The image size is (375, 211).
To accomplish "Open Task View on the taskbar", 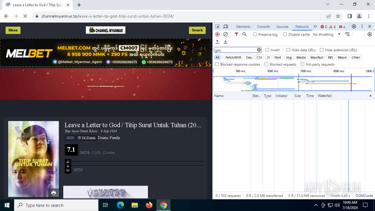I will 106,205.
